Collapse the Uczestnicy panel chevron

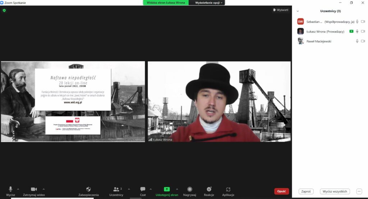coord(298,11)
